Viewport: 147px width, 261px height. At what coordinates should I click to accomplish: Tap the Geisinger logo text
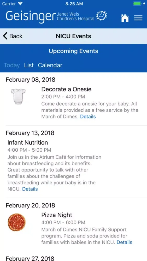coord(31,17)
